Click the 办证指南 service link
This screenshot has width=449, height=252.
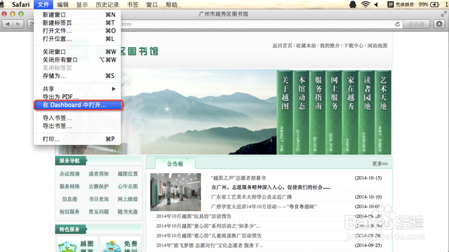click(70, 174)
